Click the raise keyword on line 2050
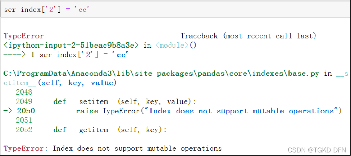The width and height of the screenshot is (351, 156). [x=87, y=111]
